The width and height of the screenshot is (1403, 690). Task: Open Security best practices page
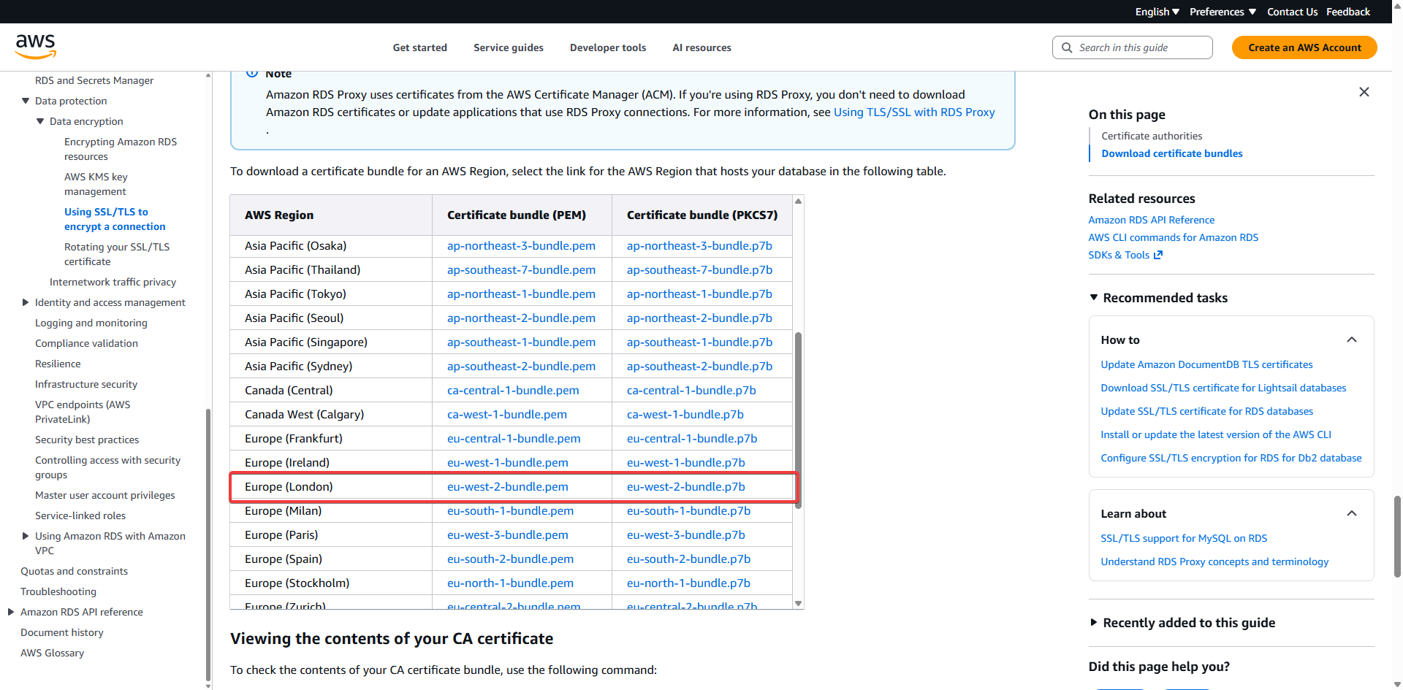pyautogui.click(x=87, y=440)
